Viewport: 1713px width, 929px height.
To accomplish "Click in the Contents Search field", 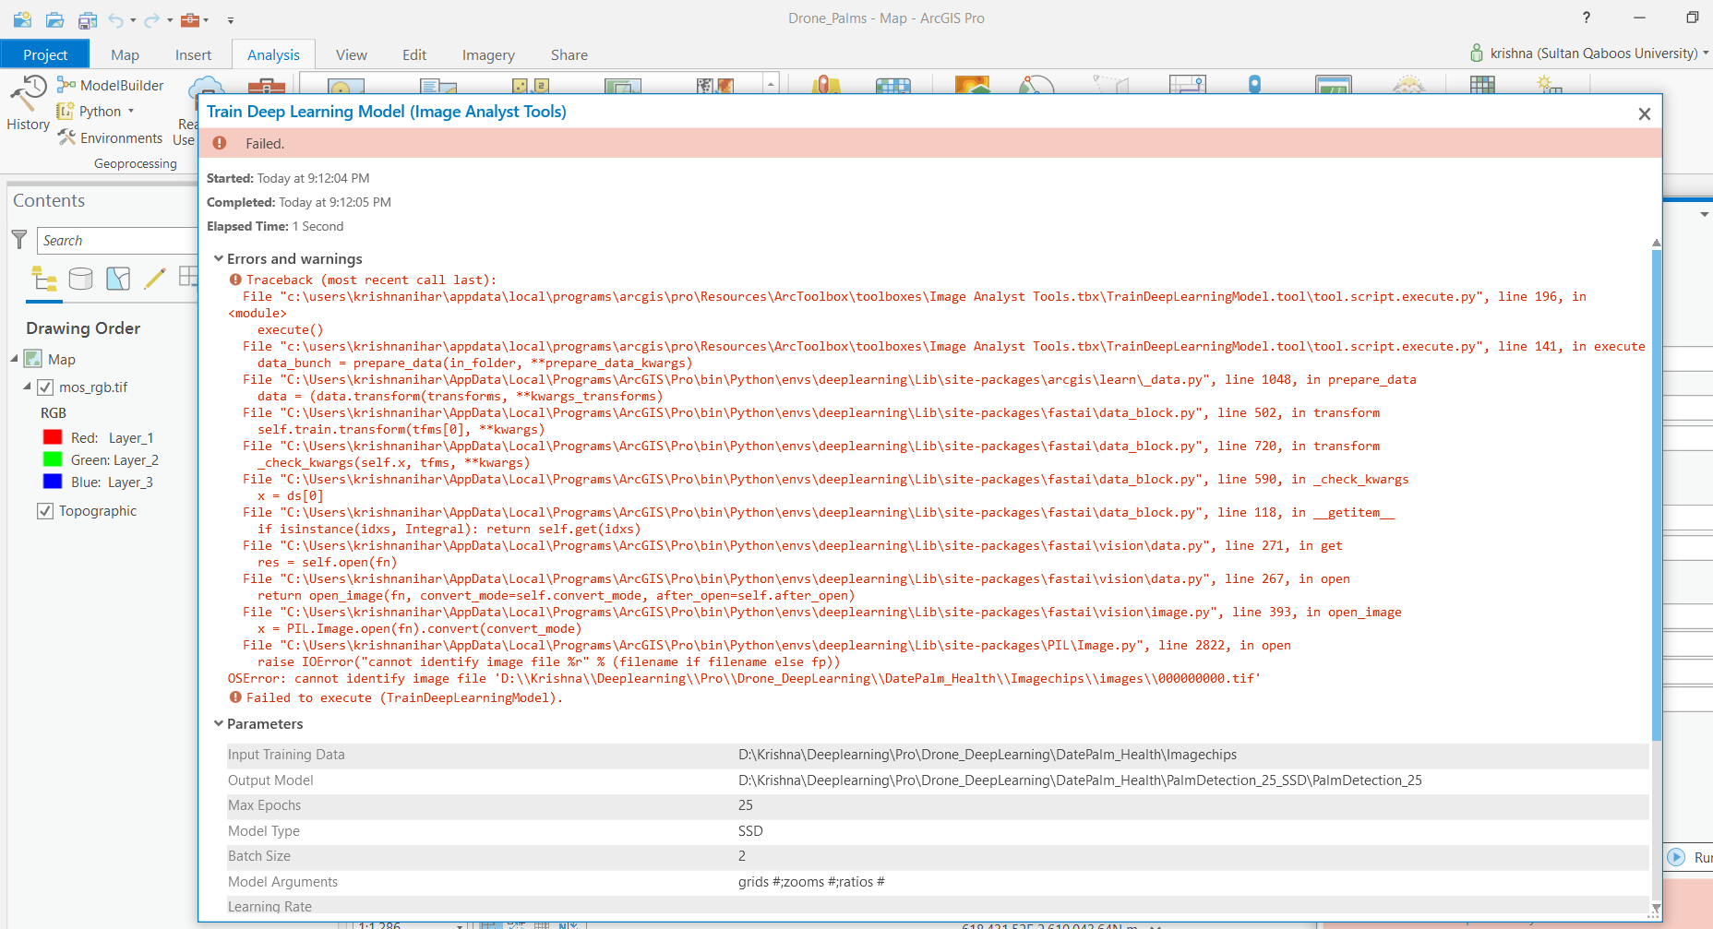I will [117, 240].
